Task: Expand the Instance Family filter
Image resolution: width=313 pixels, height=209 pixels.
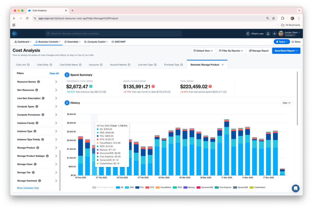Action: [38, 123]
